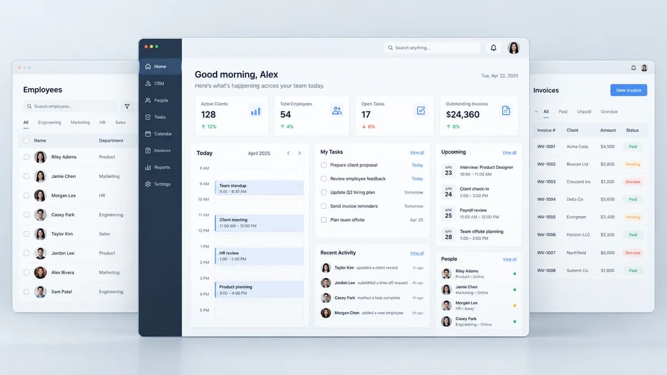Click the profile avatar in Invoices window
The width and height of the screenshot is (667, 375).
(x=644, y=68)
